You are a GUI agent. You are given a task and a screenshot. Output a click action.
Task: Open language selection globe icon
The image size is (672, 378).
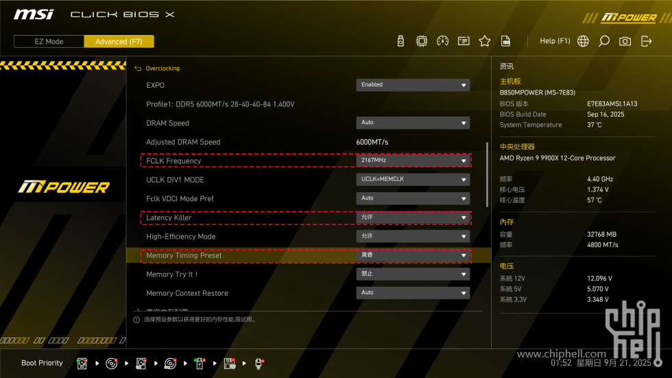(583, 41)
